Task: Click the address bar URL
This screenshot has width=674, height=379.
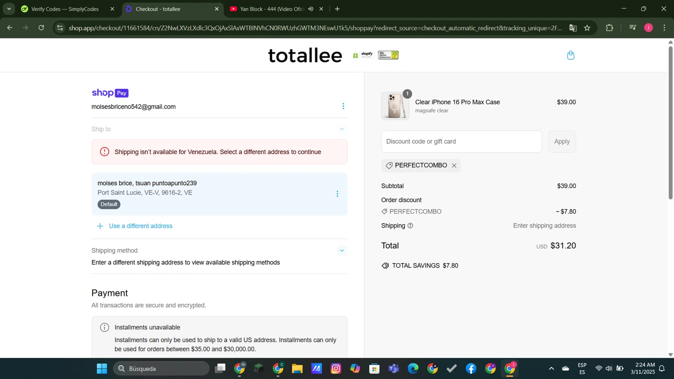Action: point(315,28)
